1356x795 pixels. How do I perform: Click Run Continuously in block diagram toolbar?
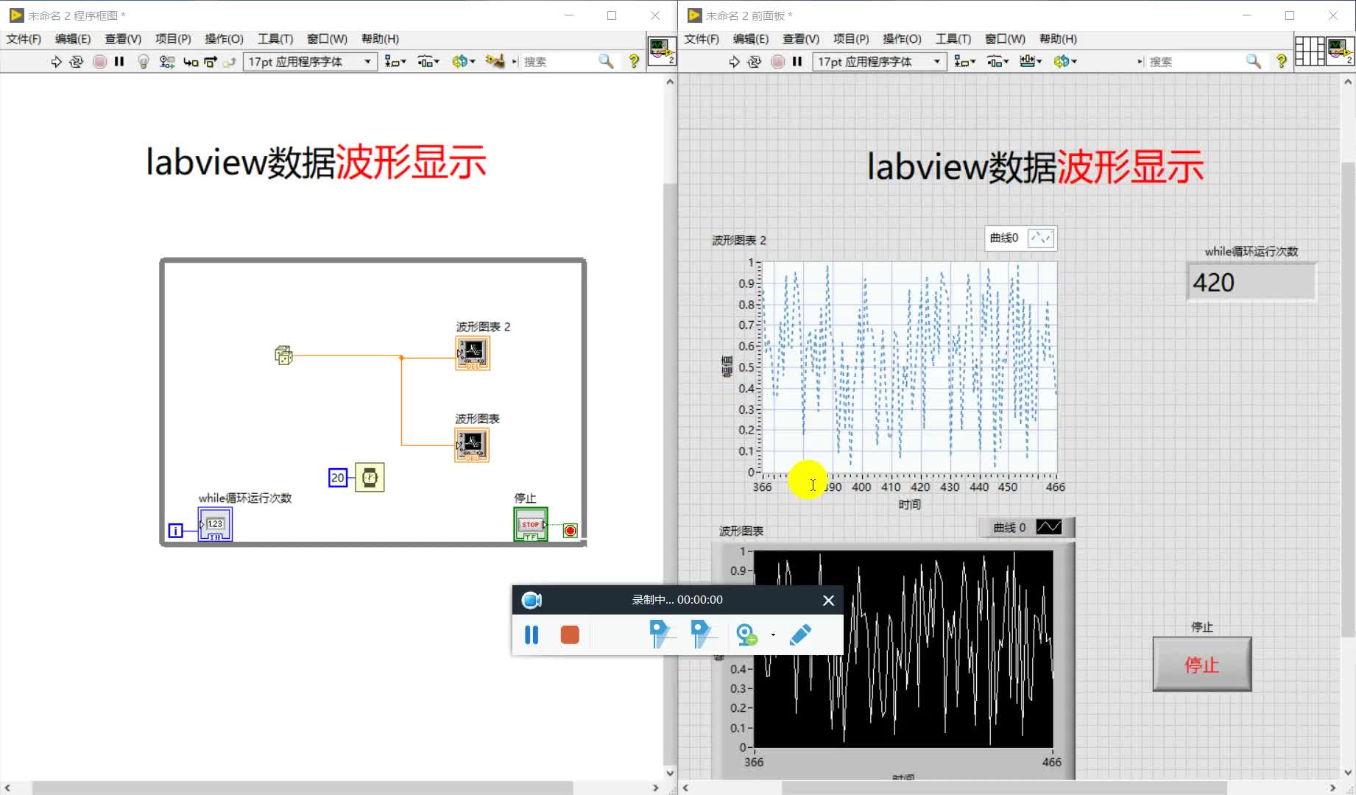point(77,62)
